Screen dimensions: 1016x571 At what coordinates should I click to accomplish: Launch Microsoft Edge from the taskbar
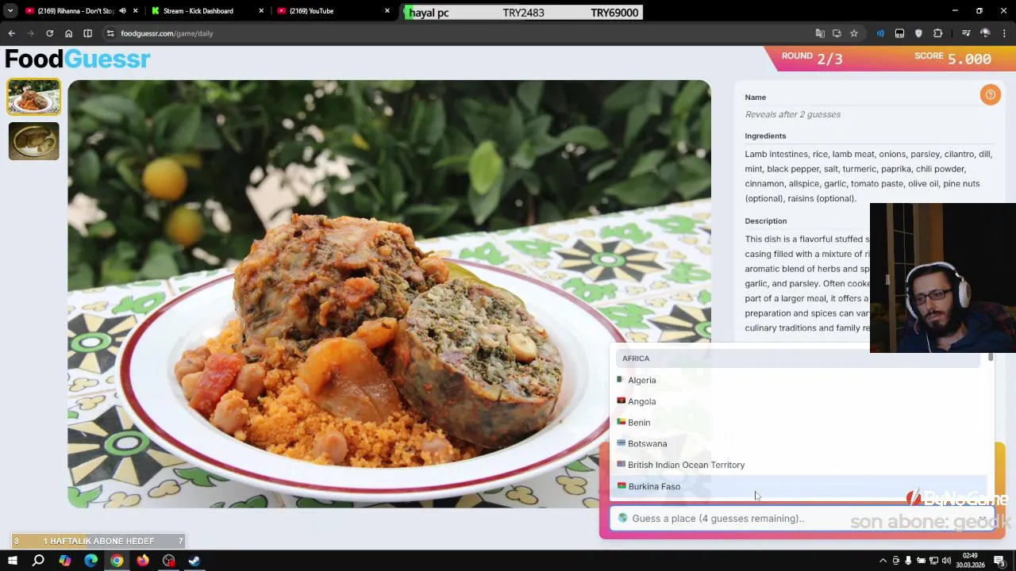click(x=90, y=561)
